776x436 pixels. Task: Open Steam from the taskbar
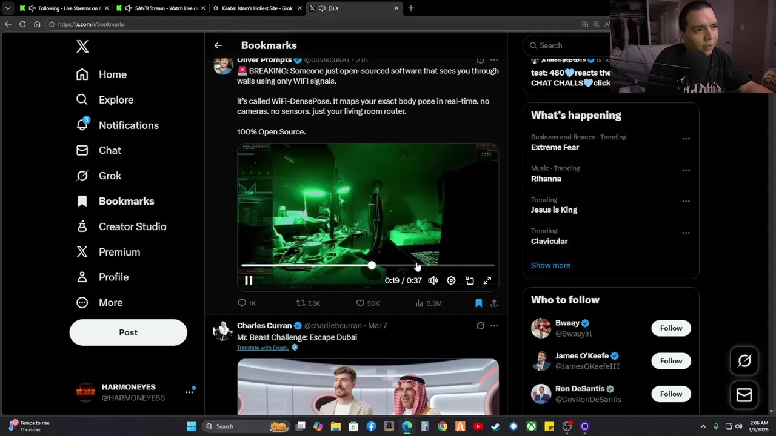pyautogui.click(x=495, y=426)
